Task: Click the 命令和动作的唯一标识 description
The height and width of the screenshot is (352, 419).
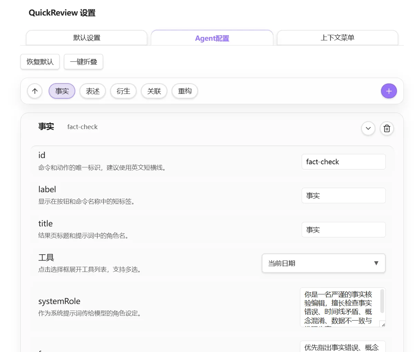Action: coord(103,168)
